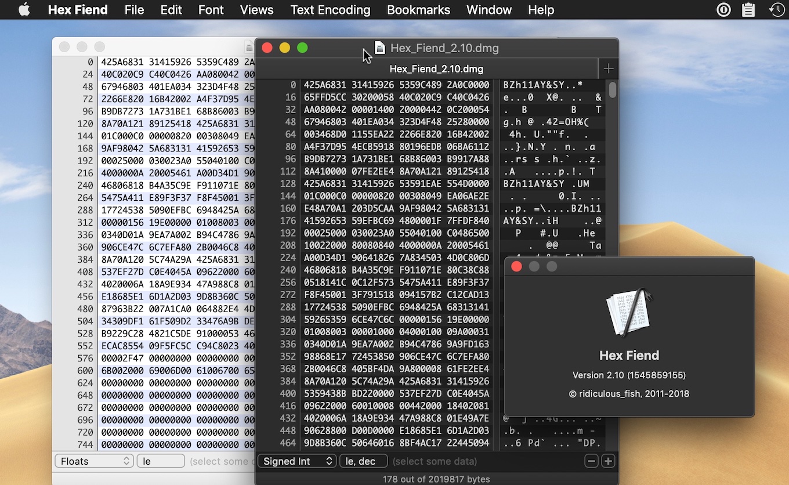Click hex value 40C020C9 in light background window

124,74
